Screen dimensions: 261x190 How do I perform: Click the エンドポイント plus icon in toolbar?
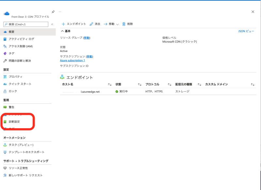(x=64, y=24)
